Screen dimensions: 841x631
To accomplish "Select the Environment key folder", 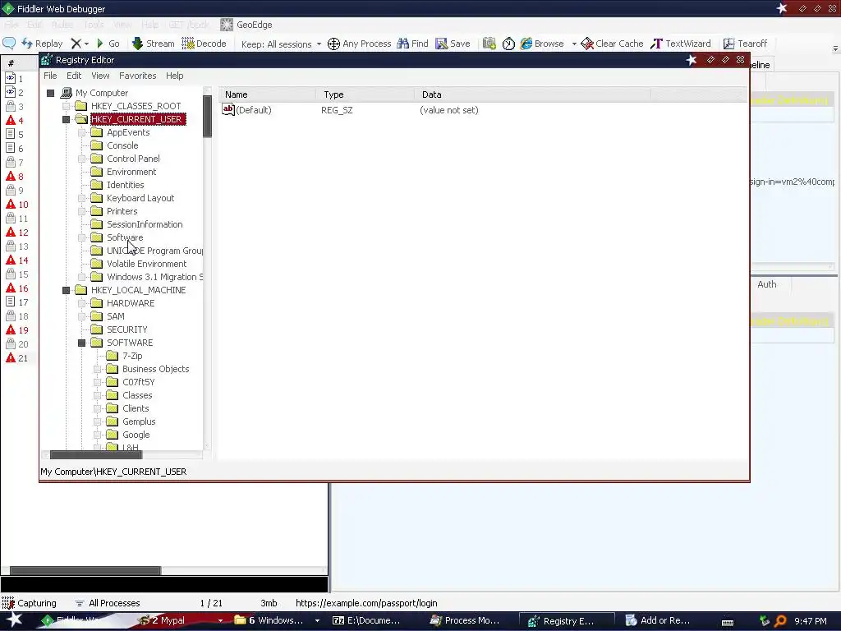I will 131,172.
